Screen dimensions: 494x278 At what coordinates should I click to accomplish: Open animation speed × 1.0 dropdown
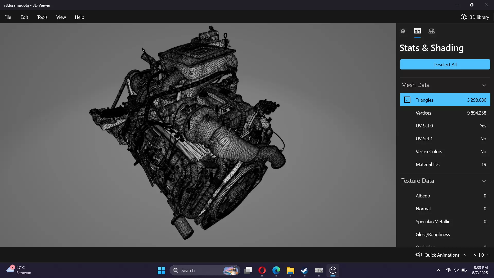(482, 255)
